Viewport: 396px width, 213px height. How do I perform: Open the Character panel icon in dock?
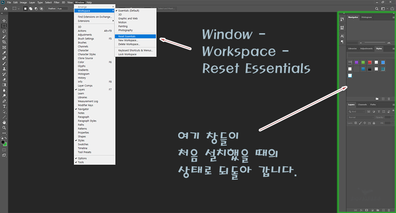click(x=342, y=36)
